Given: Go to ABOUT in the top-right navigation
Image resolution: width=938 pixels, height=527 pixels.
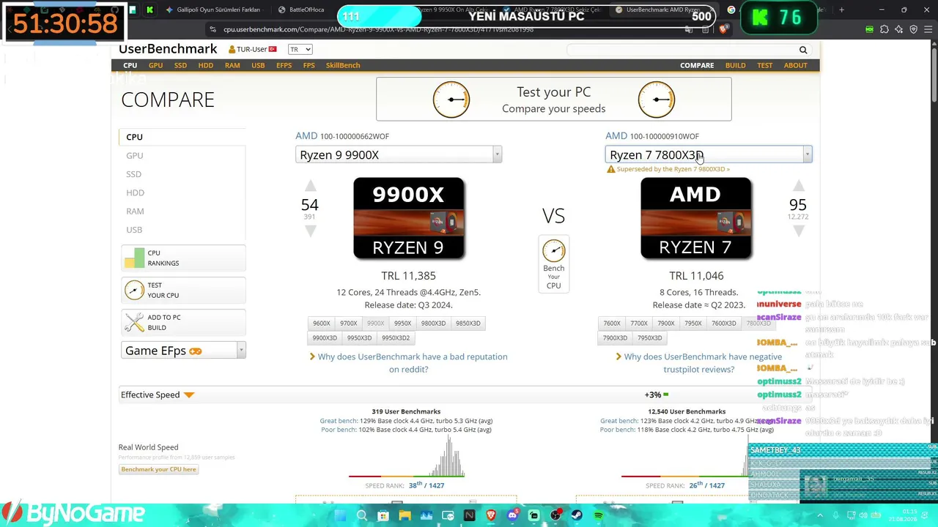Looking at the screenshot, I should tap(796, 65).
